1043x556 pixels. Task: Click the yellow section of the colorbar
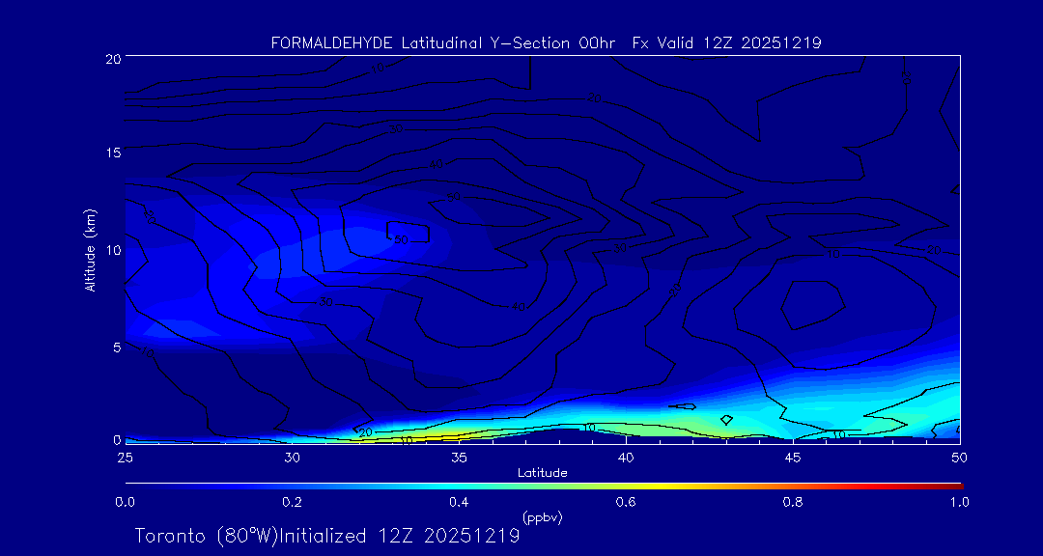coord(628,485)
